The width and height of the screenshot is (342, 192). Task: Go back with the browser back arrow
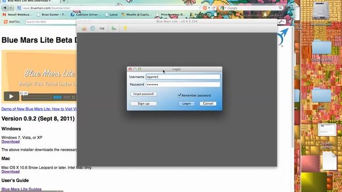(x=5, y=8)
